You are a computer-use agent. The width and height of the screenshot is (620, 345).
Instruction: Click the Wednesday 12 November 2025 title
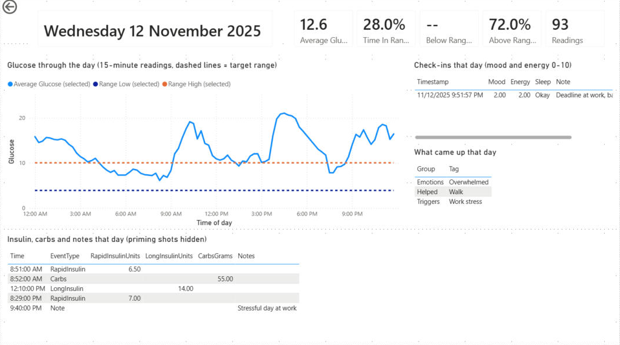point(152,31)
